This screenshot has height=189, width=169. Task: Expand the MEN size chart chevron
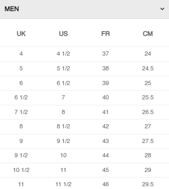coord(162,9)
